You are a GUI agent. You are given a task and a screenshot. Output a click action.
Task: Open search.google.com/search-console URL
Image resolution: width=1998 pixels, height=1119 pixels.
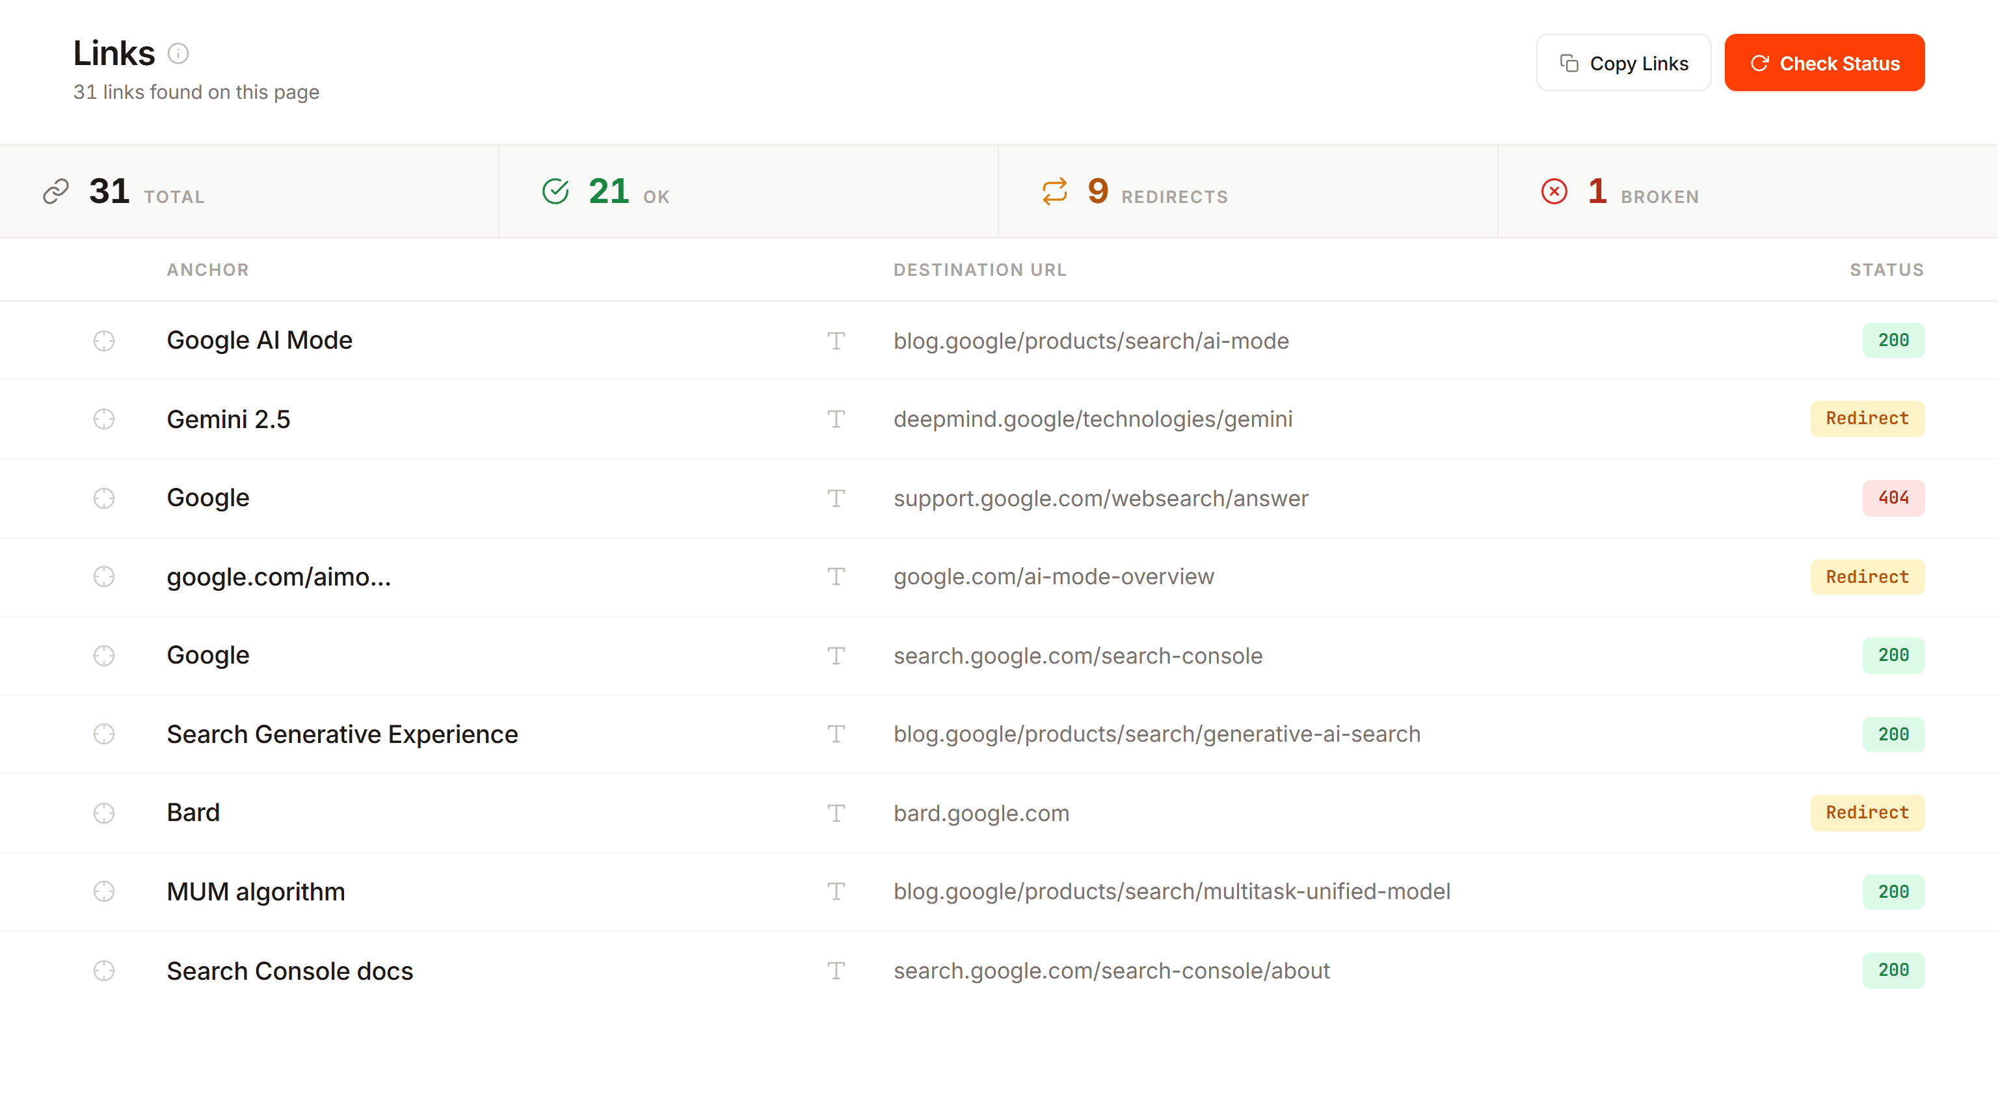1078,656
